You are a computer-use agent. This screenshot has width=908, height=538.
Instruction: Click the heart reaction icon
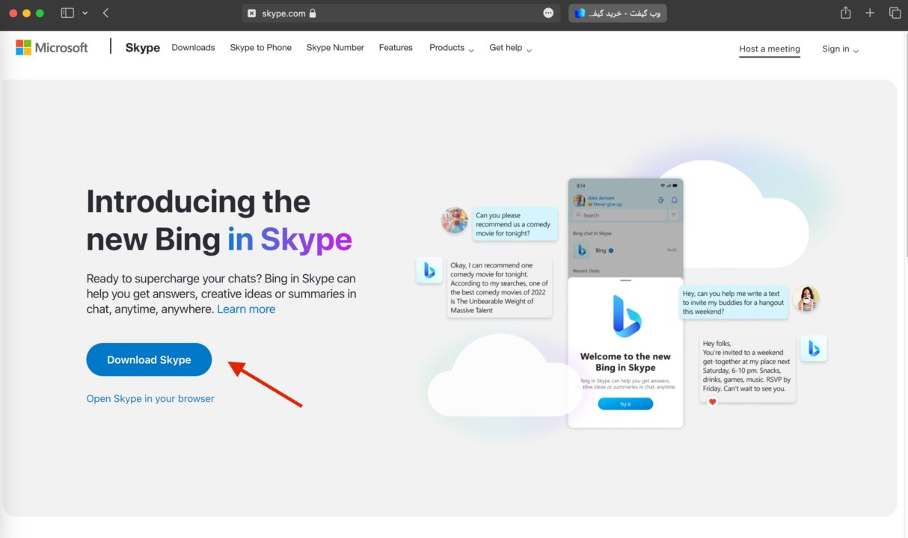[712, 401]
